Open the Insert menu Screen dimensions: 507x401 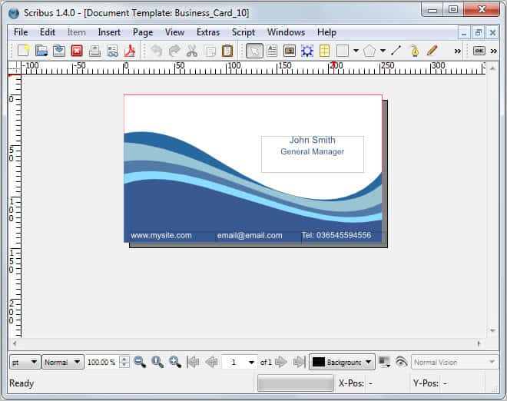[109, 32]
